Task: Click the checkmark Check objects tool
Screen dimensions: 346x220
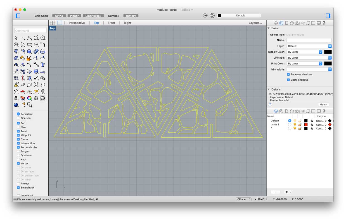Action: point(36,78)
